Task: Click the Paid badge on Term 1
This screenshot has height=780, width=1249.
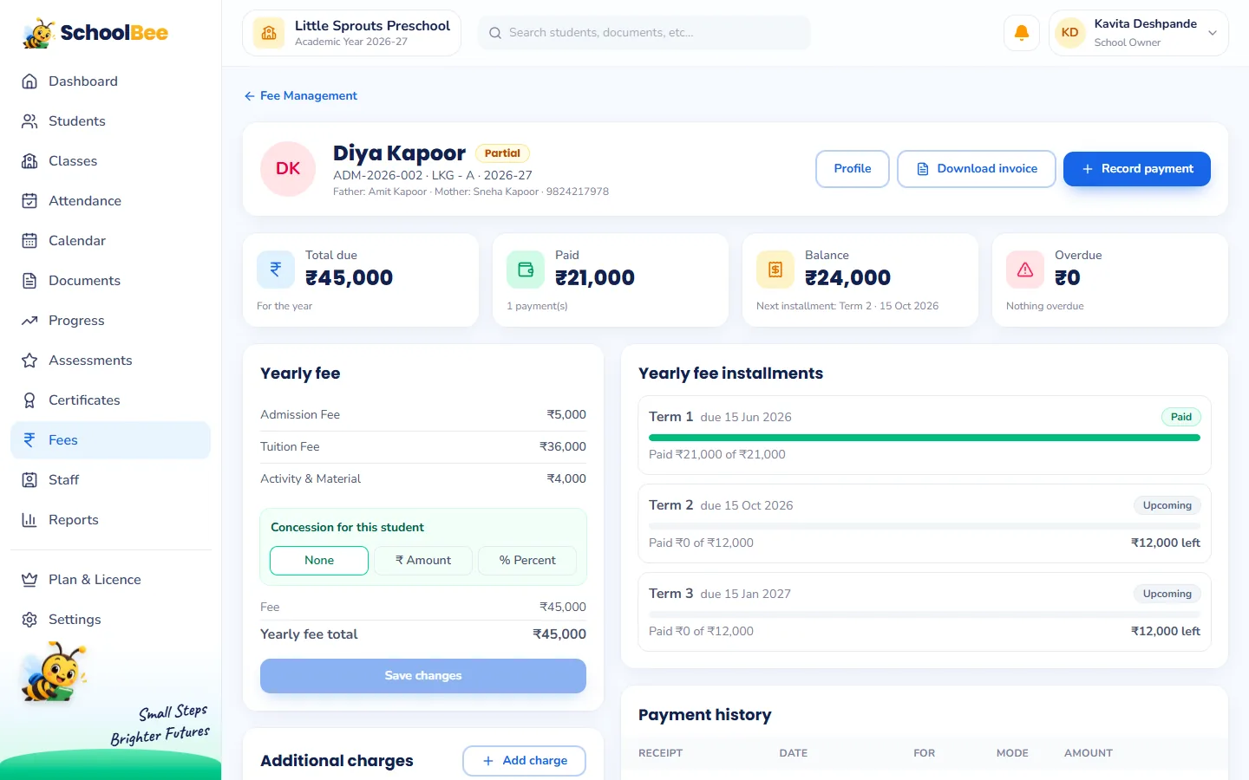Action: coord(1181,417)
